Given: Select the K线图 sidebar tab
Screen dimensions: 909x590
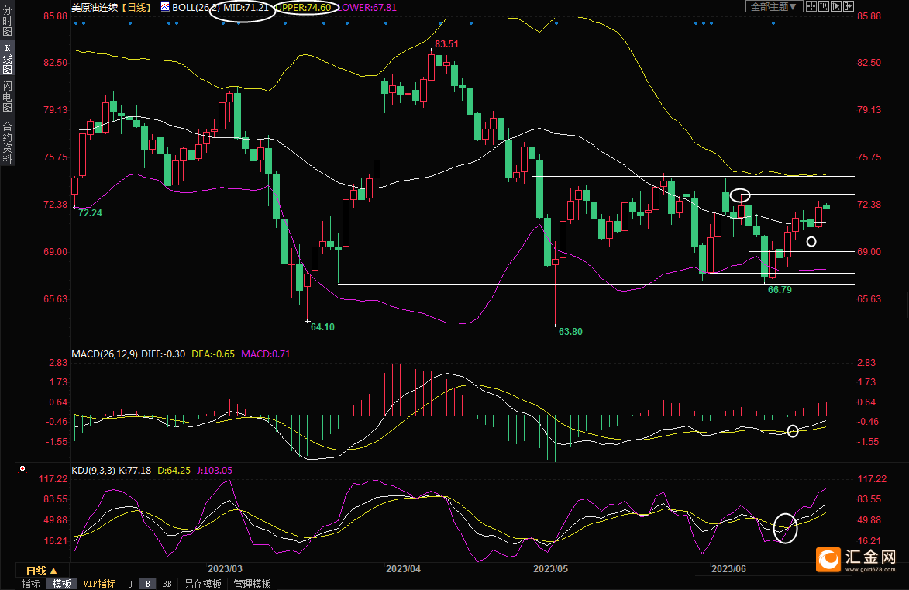Looking at the screenshot, I should tap(8, 59).
